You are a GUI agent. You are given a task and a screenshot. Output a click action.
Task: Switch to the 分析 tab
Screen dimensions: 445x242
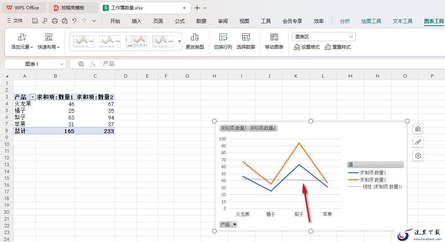[x=345, y=21]
